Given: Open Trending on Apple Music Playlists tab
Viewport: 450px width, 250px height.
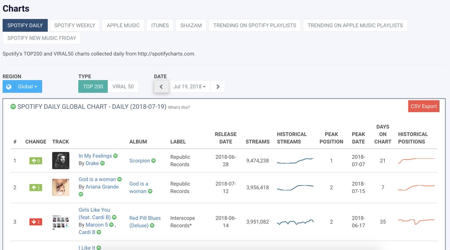Looking at the screenshot, I should click(x=355, y=25).
